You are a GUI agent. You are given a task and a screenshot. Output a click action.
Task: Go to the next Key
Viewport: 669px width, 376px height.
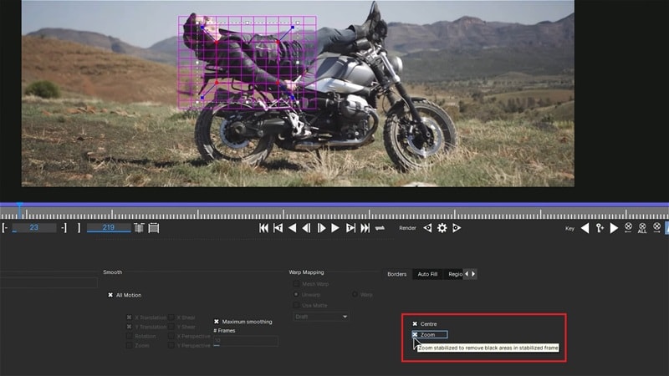tap(614, 228)
